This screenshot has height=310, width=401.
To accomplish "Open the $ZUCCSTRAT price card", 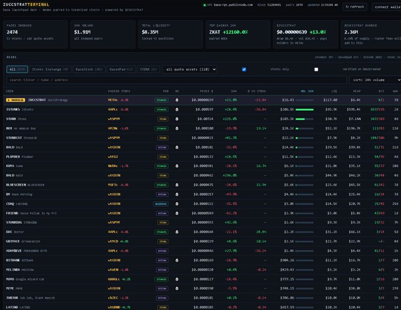I will click(305, 34).
